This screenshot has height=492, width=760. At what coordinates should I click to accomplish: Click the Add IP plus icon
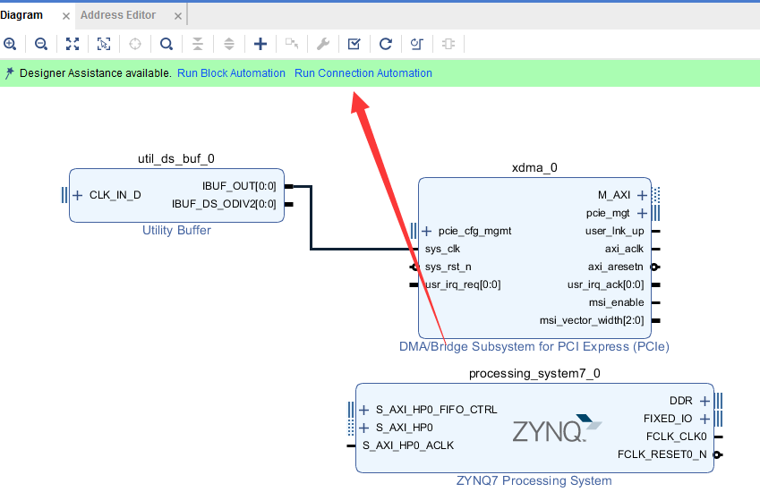260,44
